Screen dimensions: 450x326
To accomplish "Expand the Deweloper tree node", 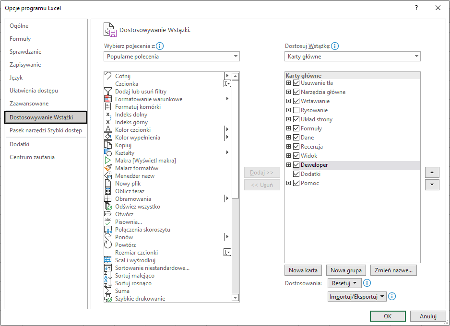I will pos(288,165).
